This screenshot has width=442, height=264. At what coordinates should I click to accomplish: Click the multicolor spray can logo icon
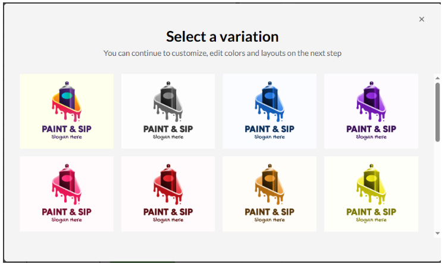pos(67,102)
